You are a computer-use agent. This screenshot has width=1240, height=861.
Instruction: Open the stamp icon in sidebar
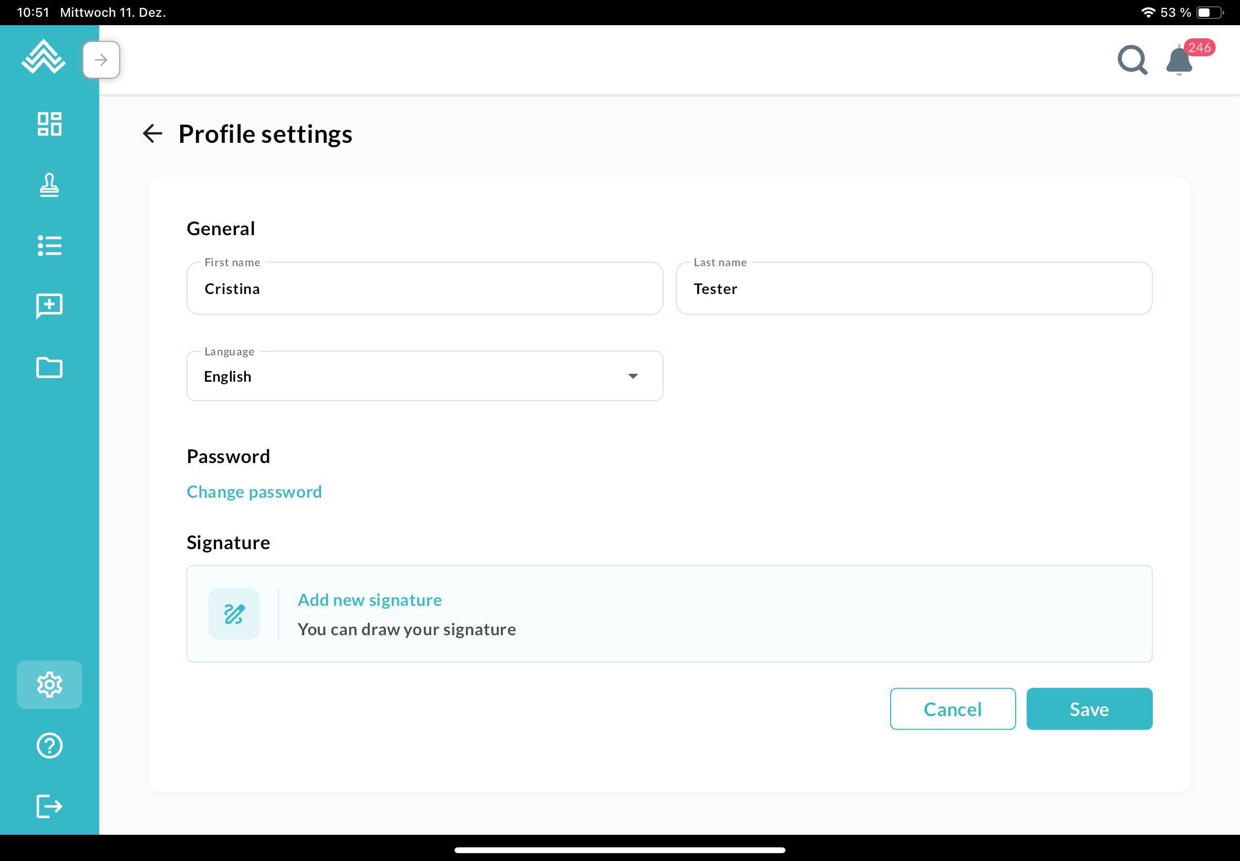point(49,185)
